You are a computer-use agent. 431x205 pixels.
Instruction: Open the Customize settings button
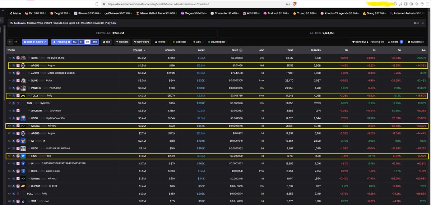click(x=415, y=42)
